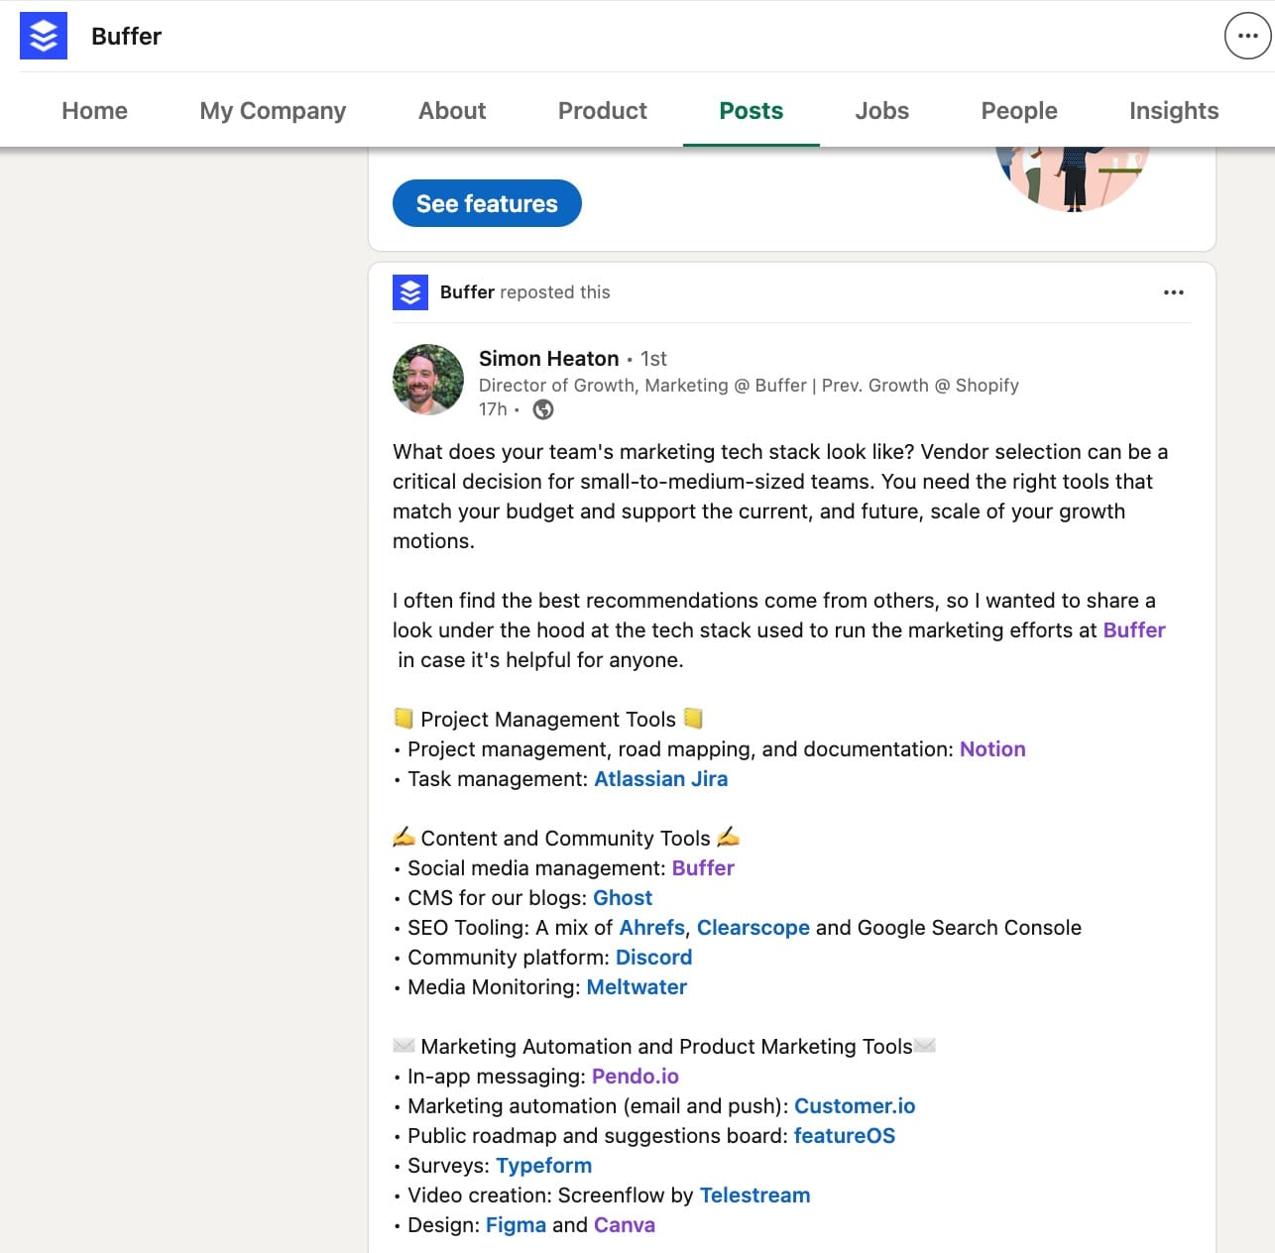
Task: Click the small Buffer logo beside 'reposted this'
Action: 410,292
